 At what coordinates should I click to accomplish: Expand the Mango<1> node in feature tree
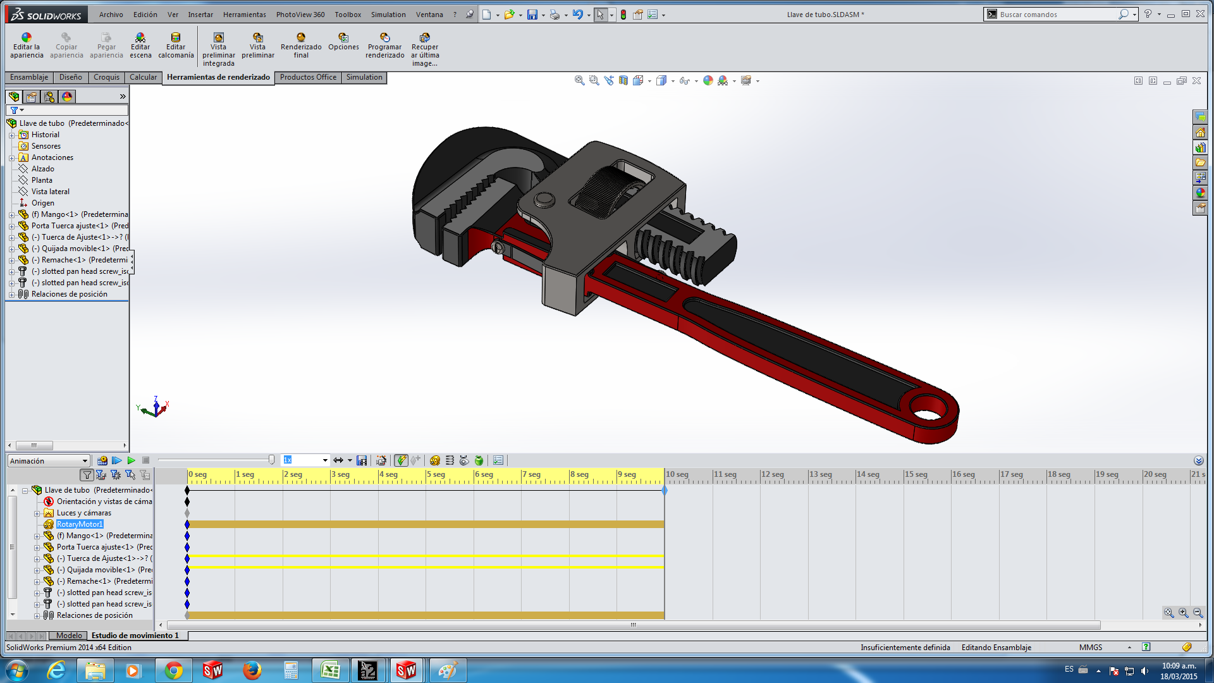click(x=11, y=214)
